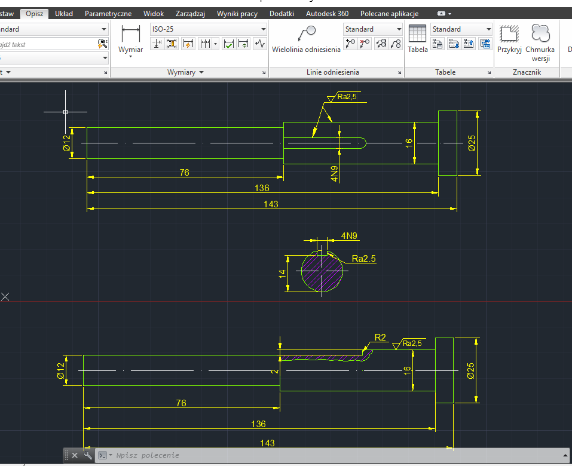Click the spell check ABC icon

(103, 44)
